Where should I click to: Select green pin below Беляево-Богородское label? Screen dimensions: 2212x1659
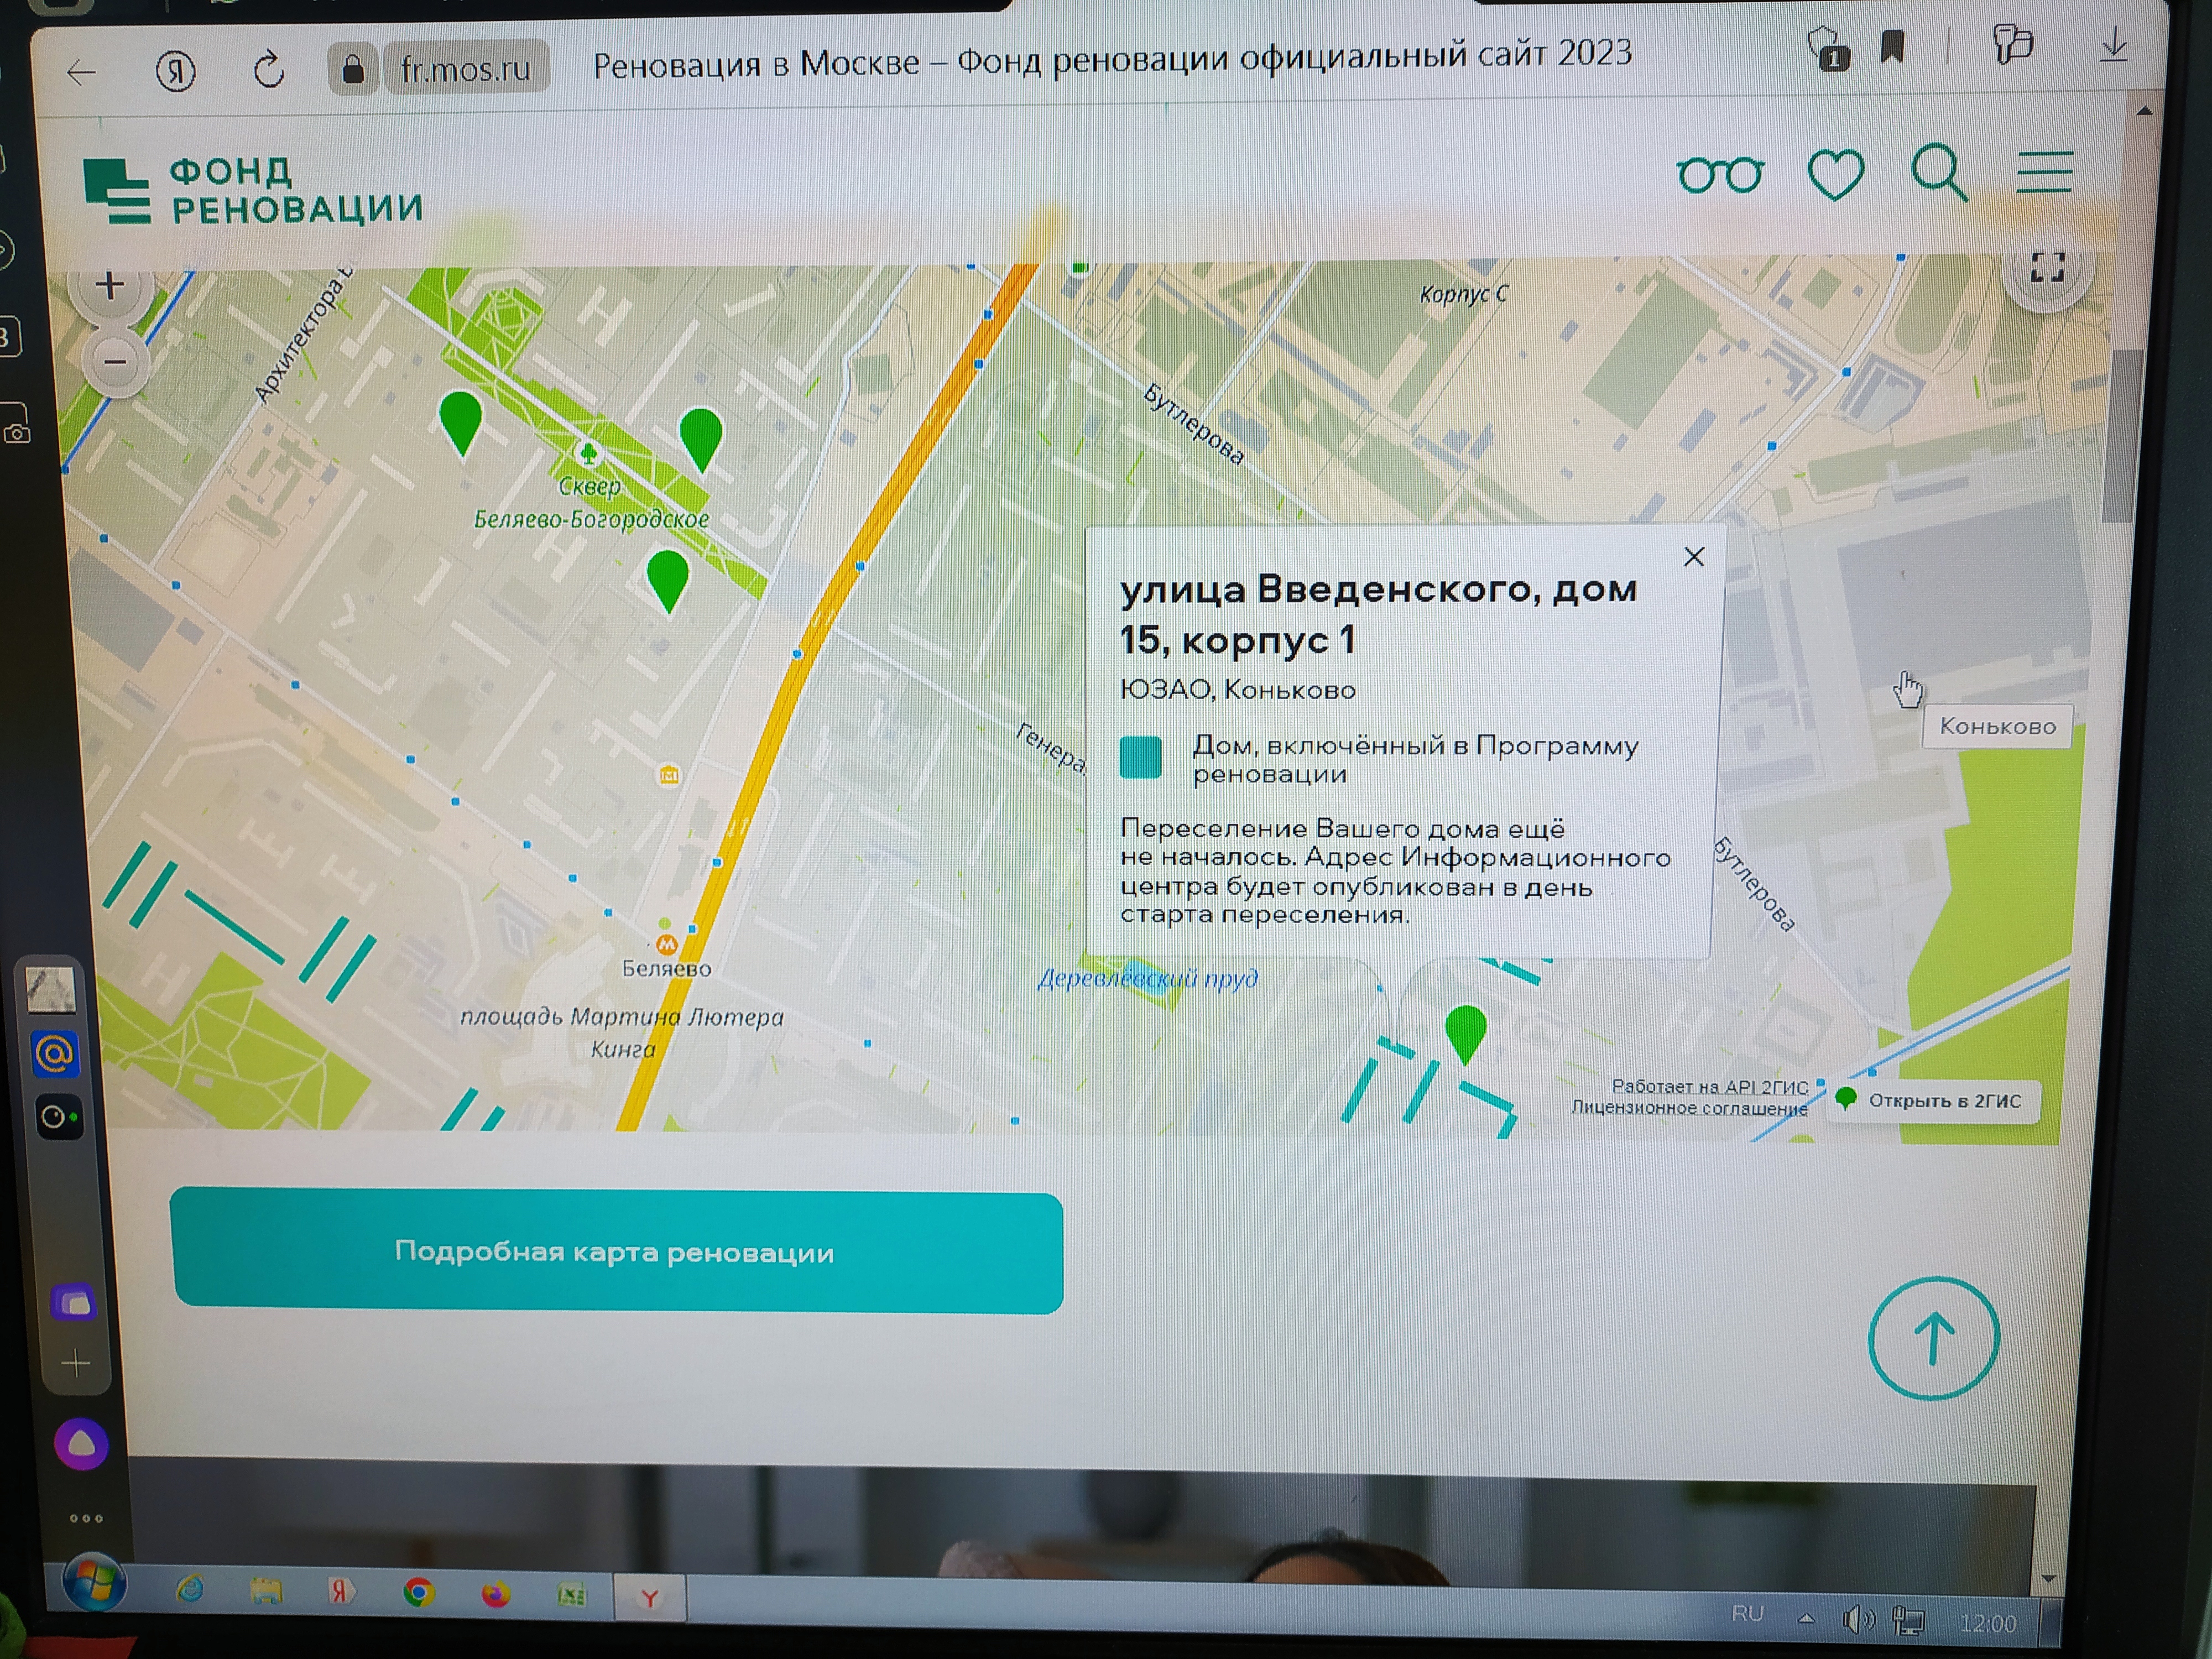point(667,580)
